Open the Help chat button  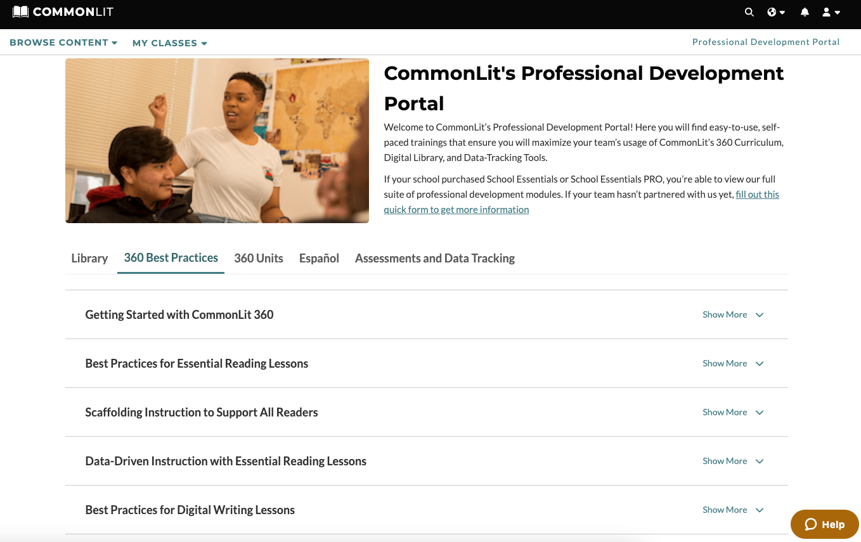tap(825, 524)
